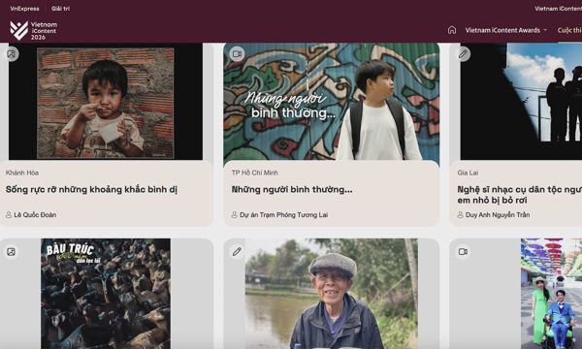The height and width of the screenshot is (349, 582).
Task: Click video icon on umbrella street card
Action: tap(463, 252)
